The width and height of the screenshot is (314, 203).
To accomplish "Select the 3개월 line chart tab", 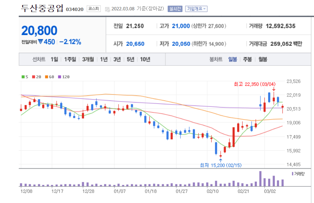I will click(x=88, y=59).
